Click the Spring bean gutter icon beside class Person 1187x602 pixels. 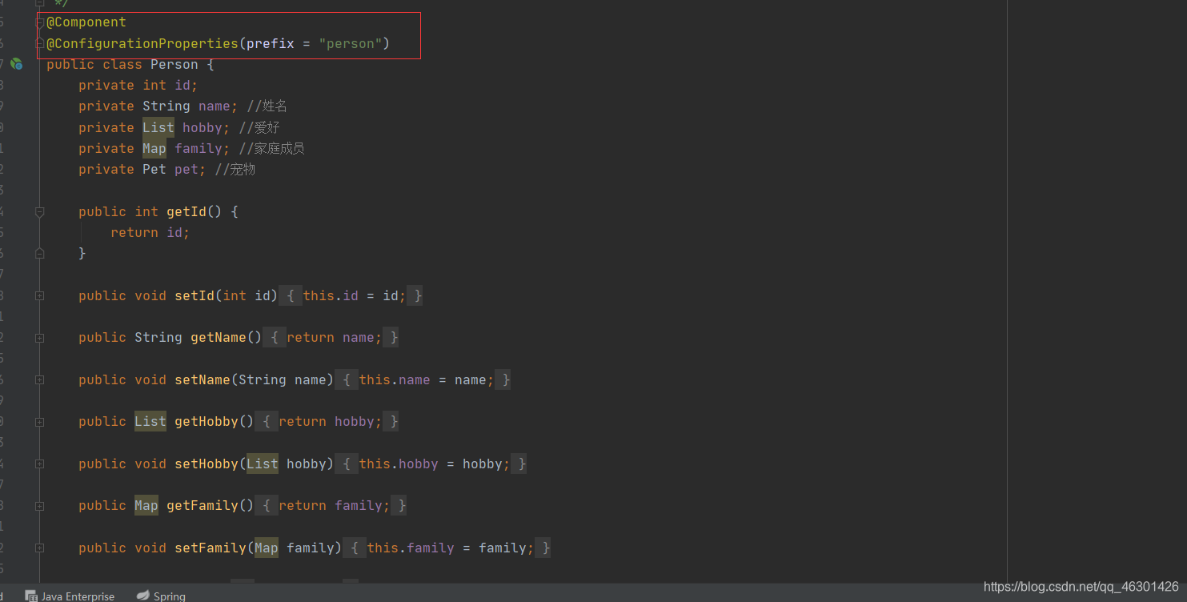tap(16, 64)
